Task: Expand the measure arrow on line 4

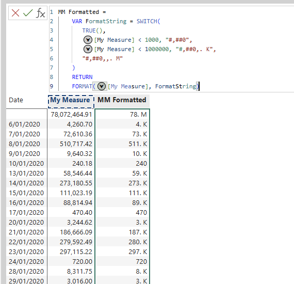Action: point(88,40)
